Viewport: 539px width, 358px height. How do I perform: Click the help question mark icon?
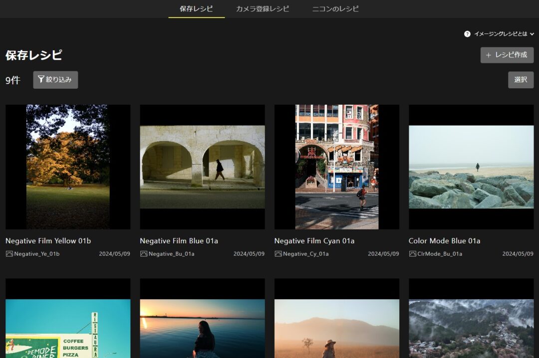pyautogui.click(x=467, y=34)
